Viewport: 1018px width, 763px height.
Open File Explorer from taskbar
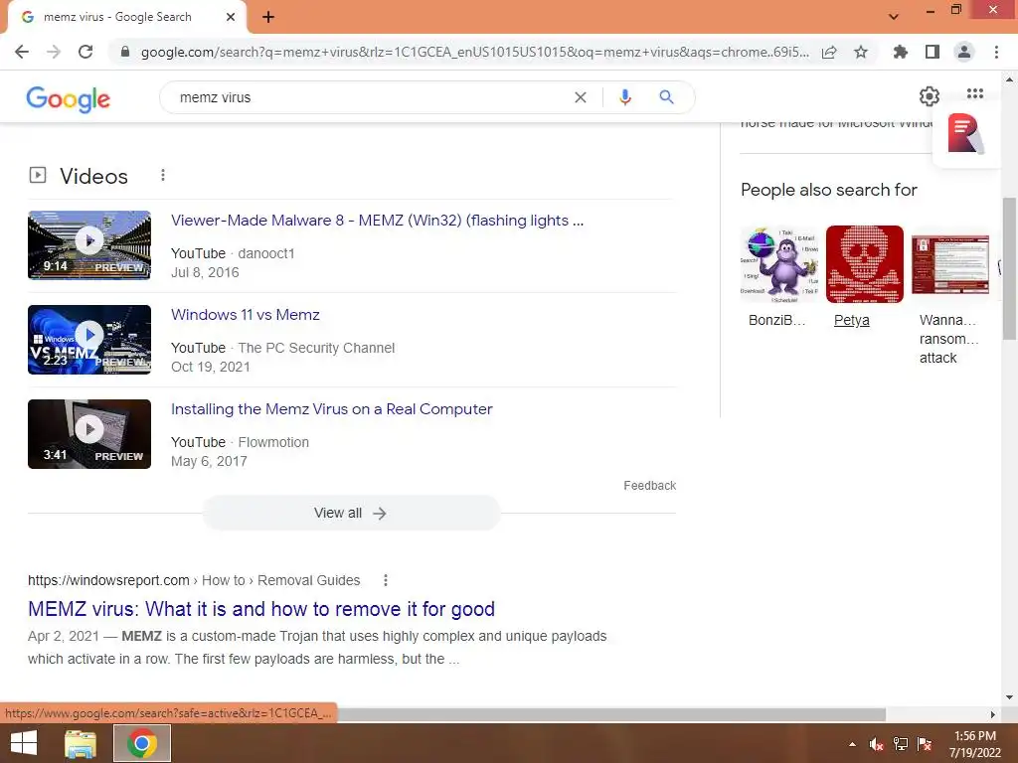click(81, 743)
